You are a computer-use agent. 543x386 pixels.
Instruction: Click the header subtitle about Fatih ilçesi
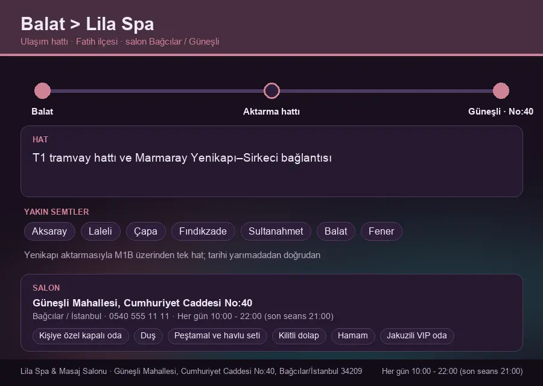point(120,42)
